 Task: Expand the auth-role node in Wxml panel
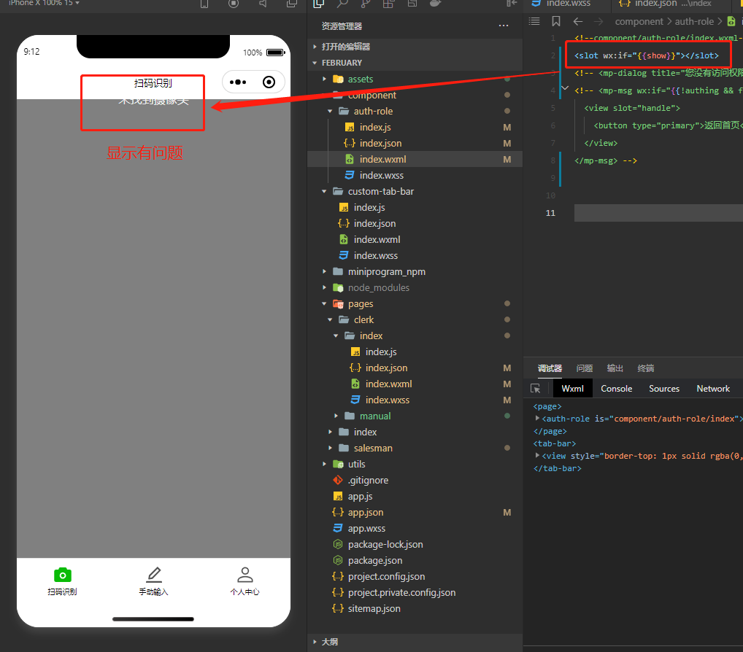pos(537,418)
